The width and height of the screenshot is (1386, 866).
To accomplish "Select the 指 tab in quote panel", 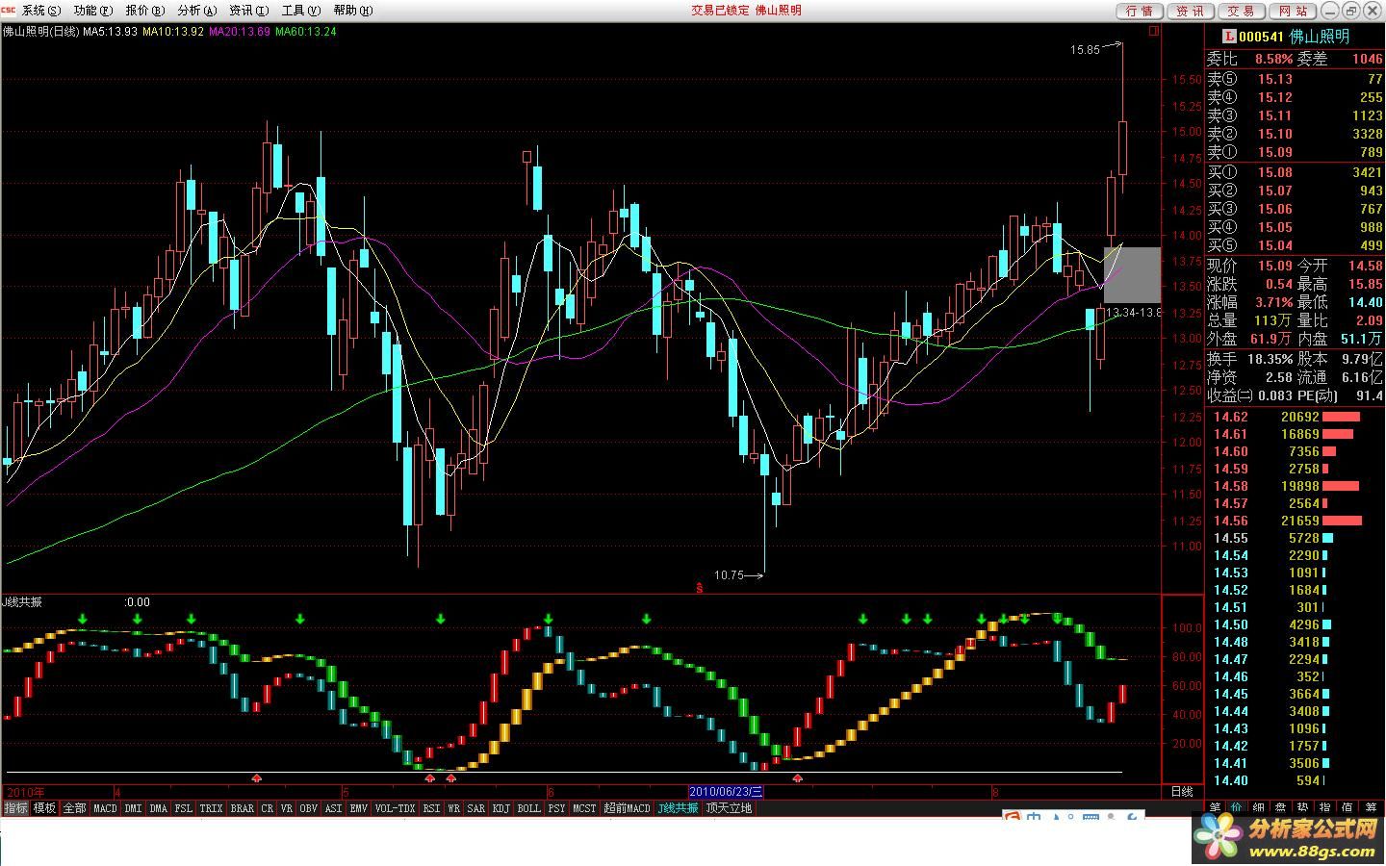I will (1325, 807).
